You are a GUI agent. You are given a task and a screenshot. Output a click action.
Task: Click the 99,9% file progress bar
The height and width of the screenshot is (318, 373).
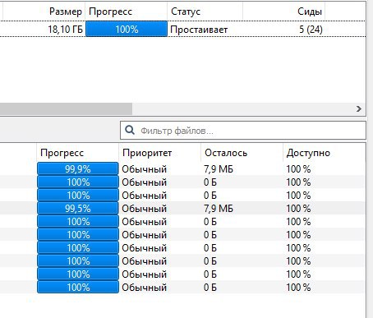[x=78, y=169]
